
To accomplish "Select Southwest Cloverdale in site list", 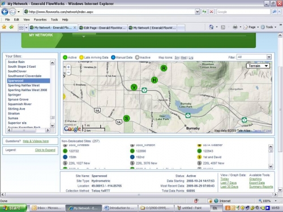I will click(x=24, y=76).
